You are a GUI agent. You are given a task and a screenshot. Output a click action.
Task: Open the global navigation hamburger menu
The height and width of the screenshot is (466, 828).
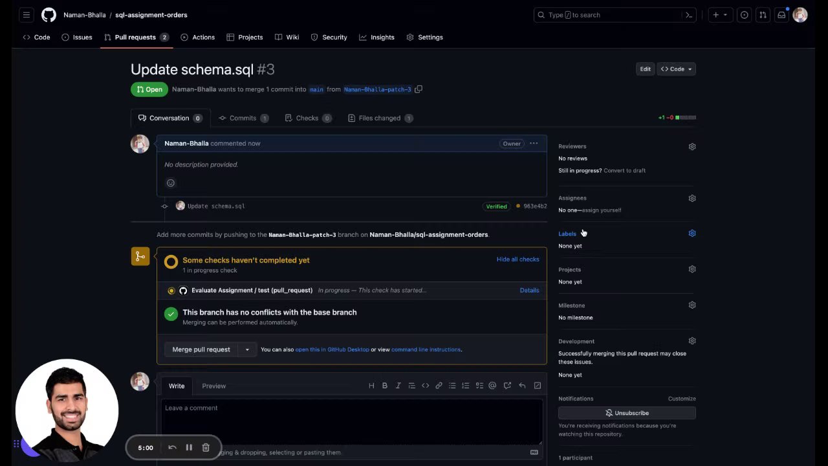pos(27,15)
